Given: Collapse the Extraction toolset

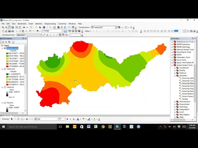Looking at the screenshot, I should click(x=175, y=76).
